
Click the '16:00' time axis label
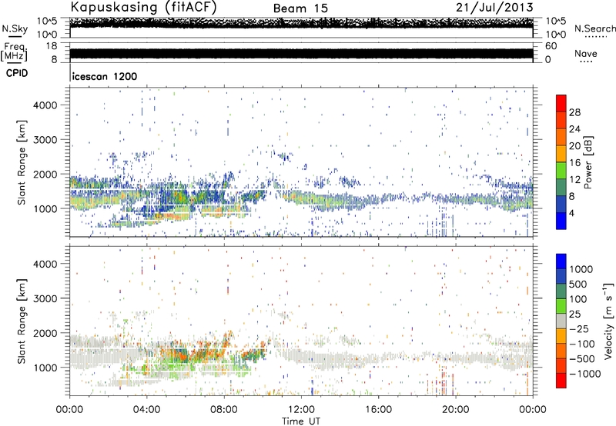click(378, 410)
